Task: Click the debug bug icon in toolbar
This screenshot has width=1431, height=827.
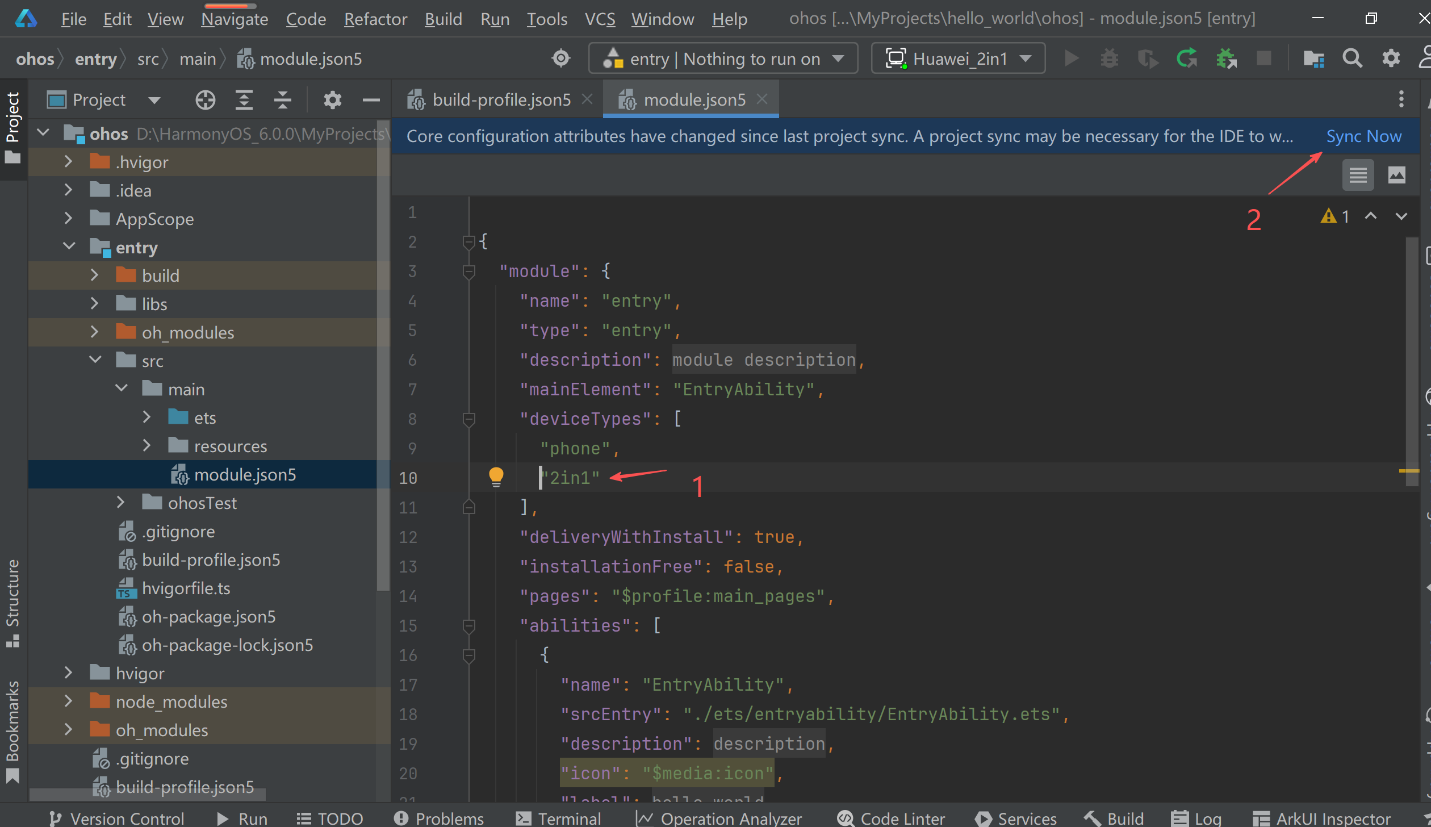Action: (1109, 59)
